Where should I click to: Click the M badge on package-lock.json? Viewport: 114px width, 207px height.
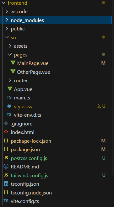click(103, 141)
